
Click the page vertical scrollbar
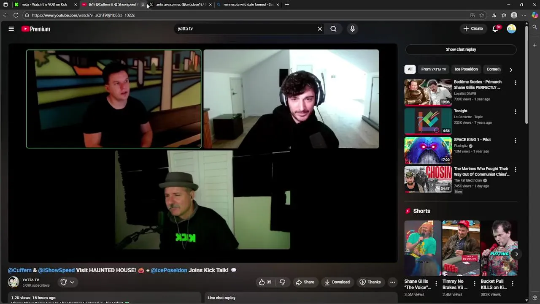[526, 76]
